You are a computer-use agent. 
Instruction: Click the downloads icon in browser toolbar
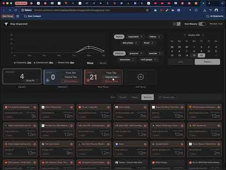205,10
